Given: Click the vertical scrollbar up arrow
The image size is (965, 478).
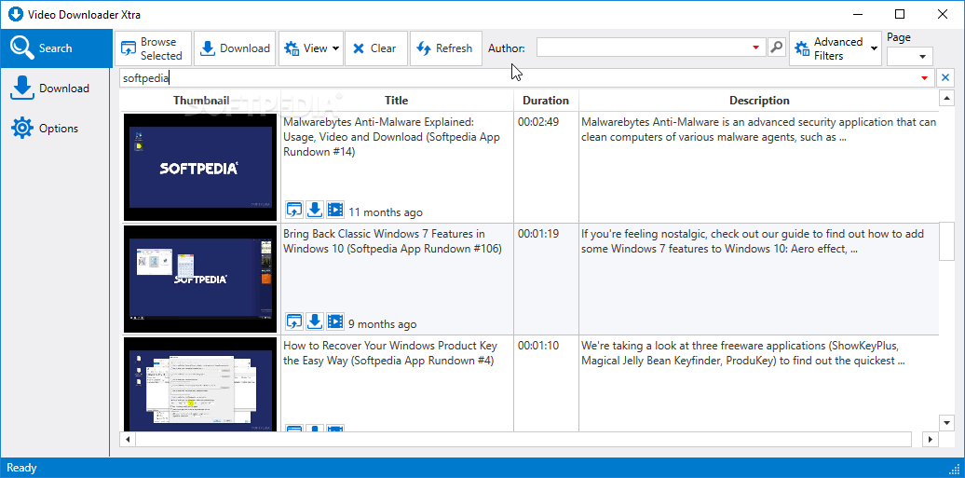Looking at the screenshot, I should pos(946,98).
